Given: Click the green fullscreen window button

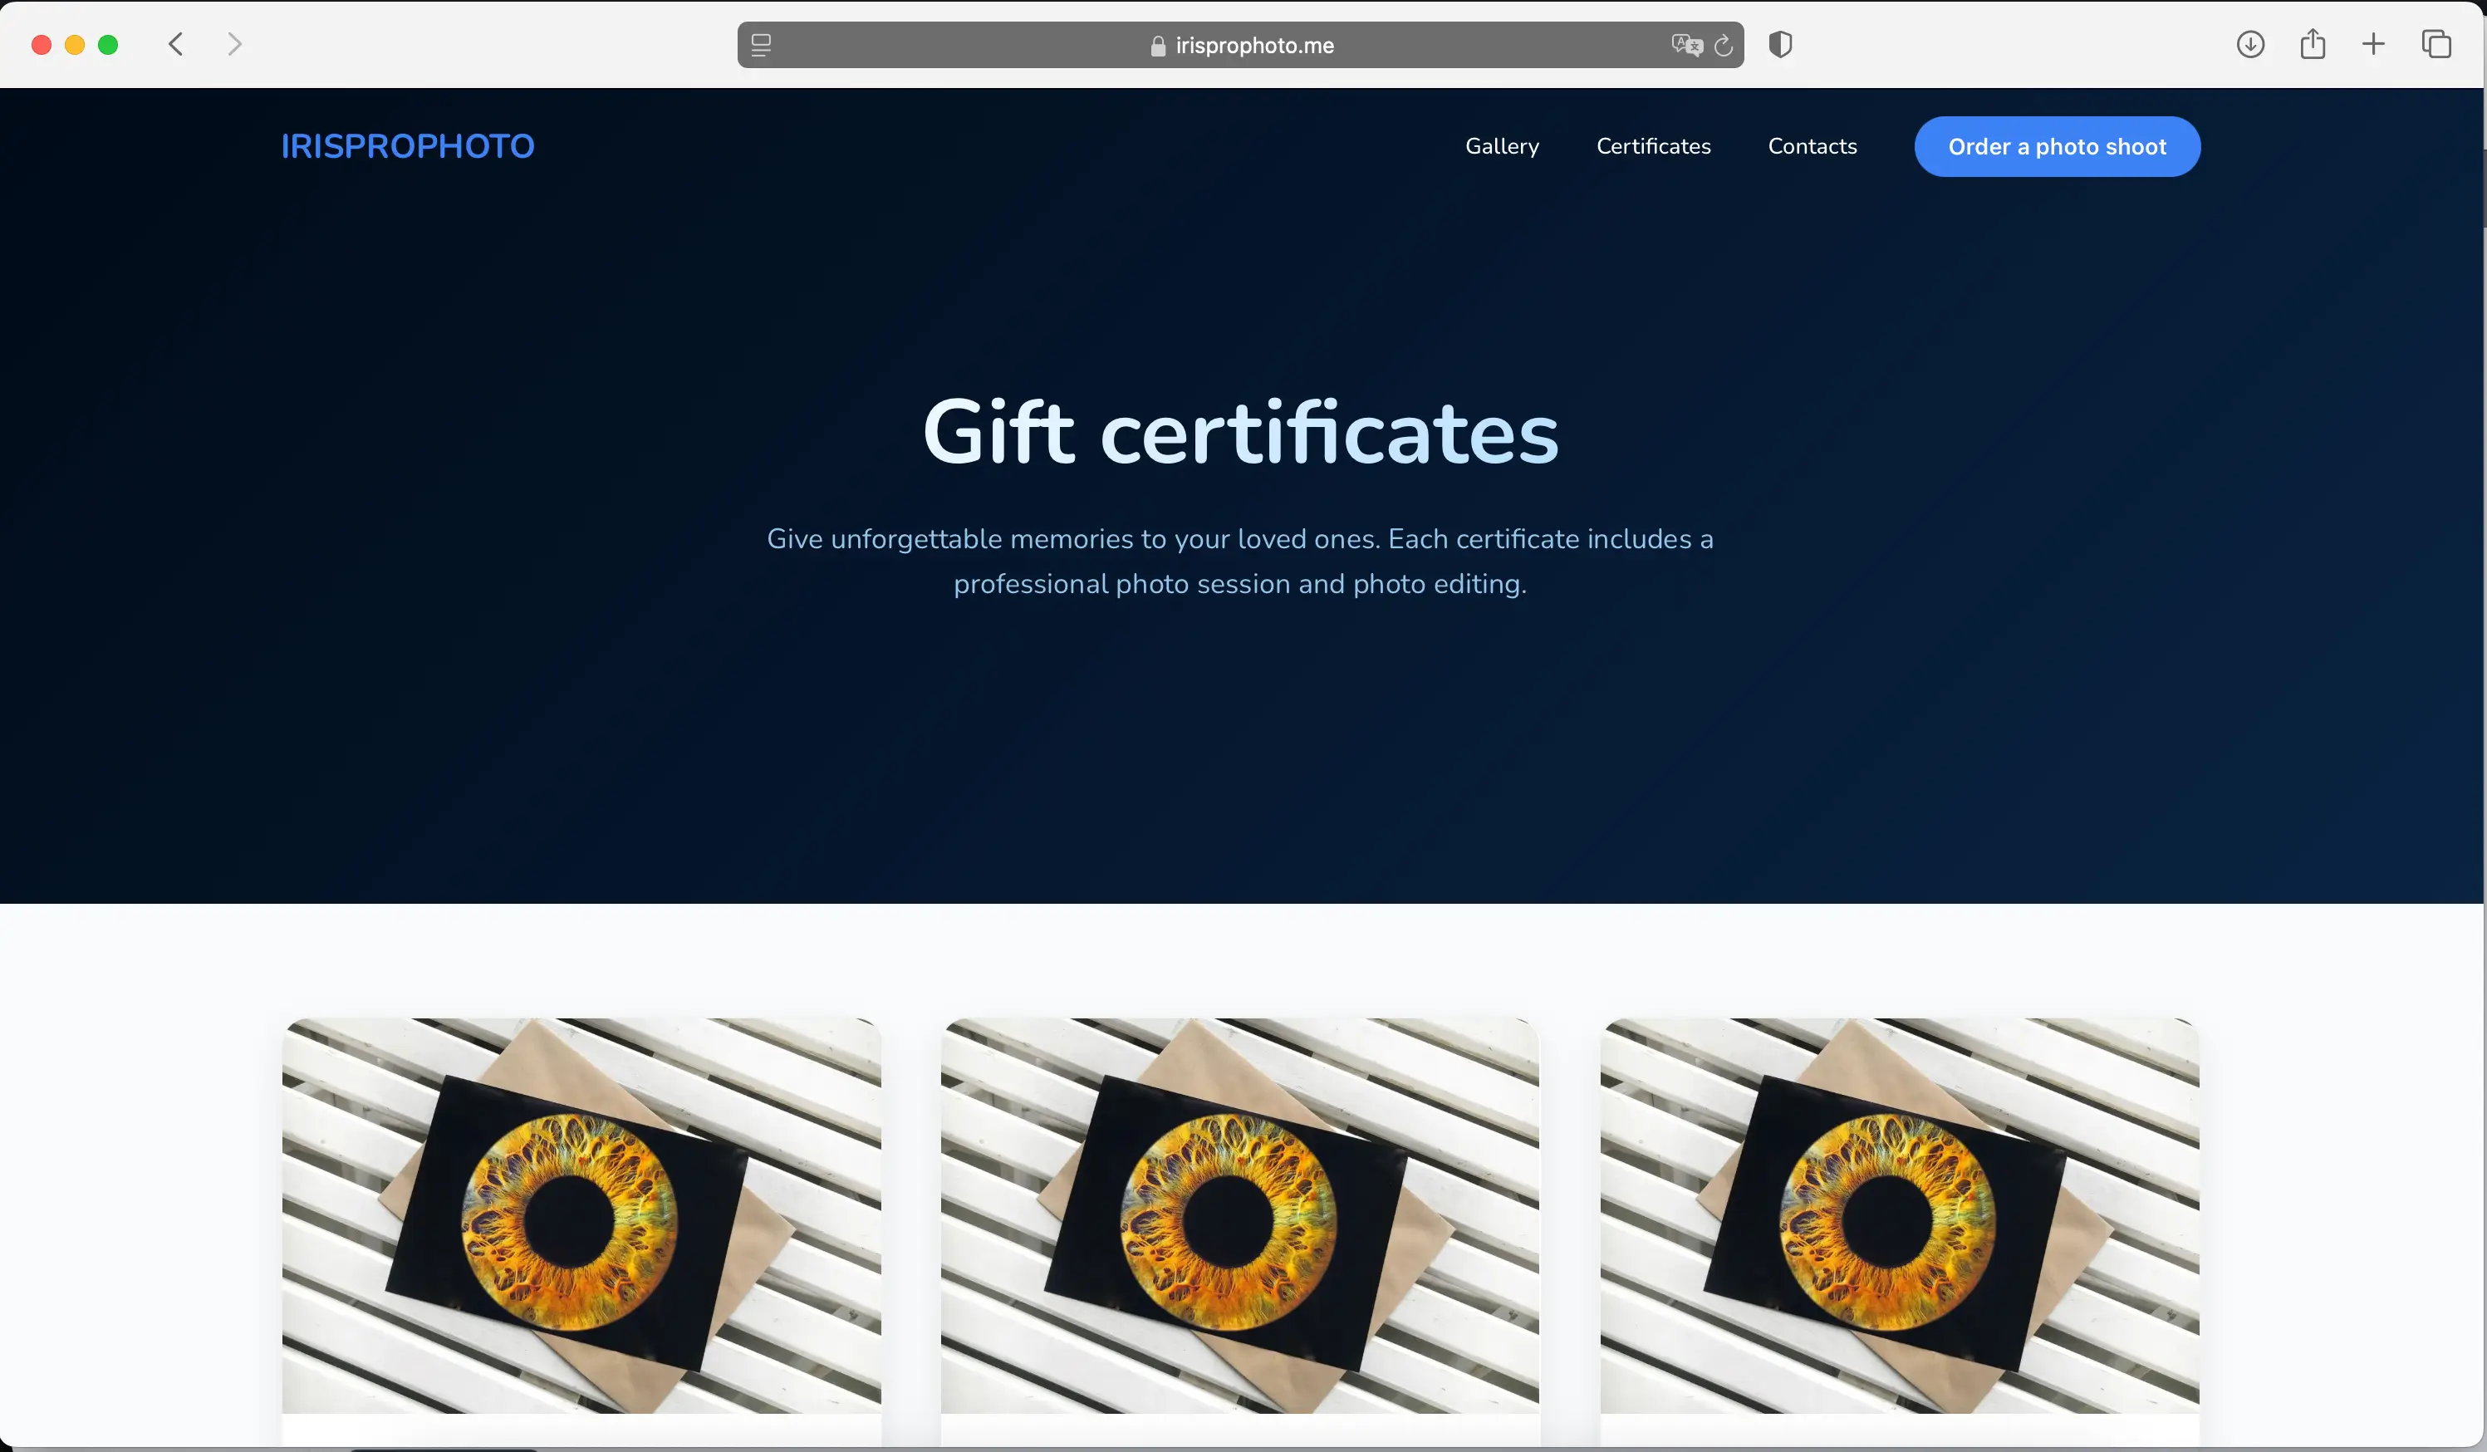Looking at the screenshot, I should coord(109,46).
